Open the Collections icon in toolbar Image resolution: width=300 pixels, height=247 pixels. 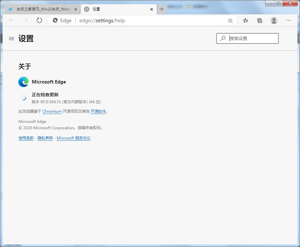tap(260, 20)
